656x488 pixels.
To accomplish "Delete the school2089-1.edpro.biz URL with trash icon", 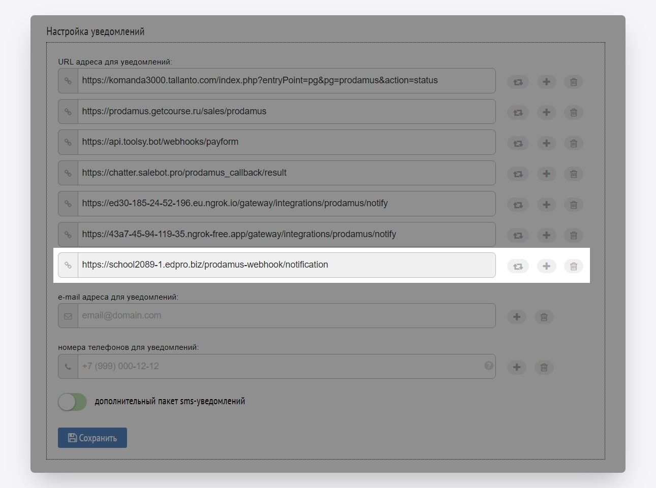I will click(x=573, y=266).
